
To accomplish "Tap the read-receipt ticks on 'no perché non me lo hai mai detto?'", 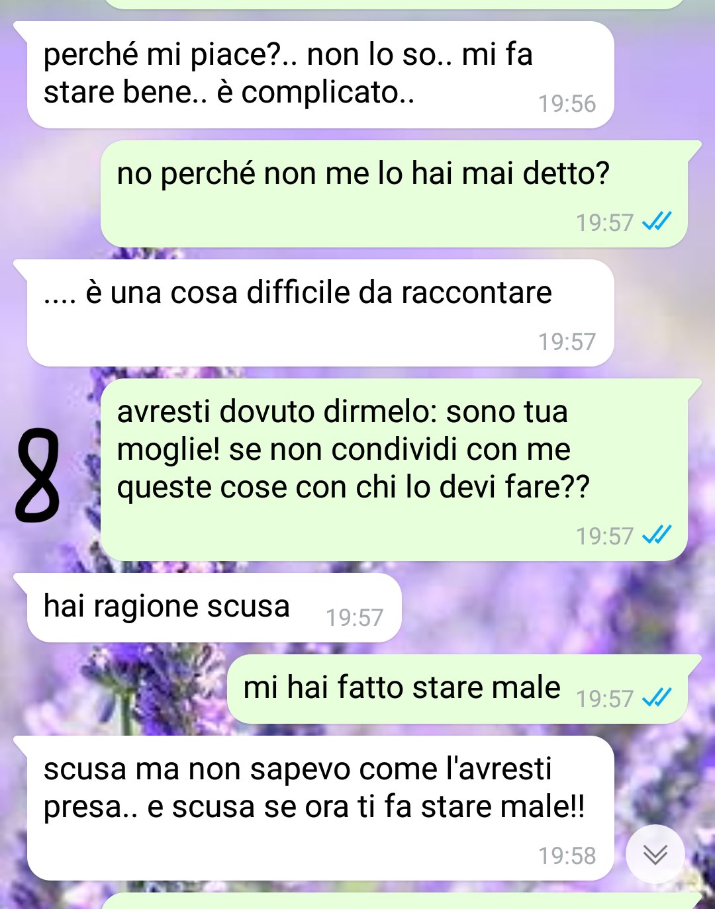I will tap(657, 222).
